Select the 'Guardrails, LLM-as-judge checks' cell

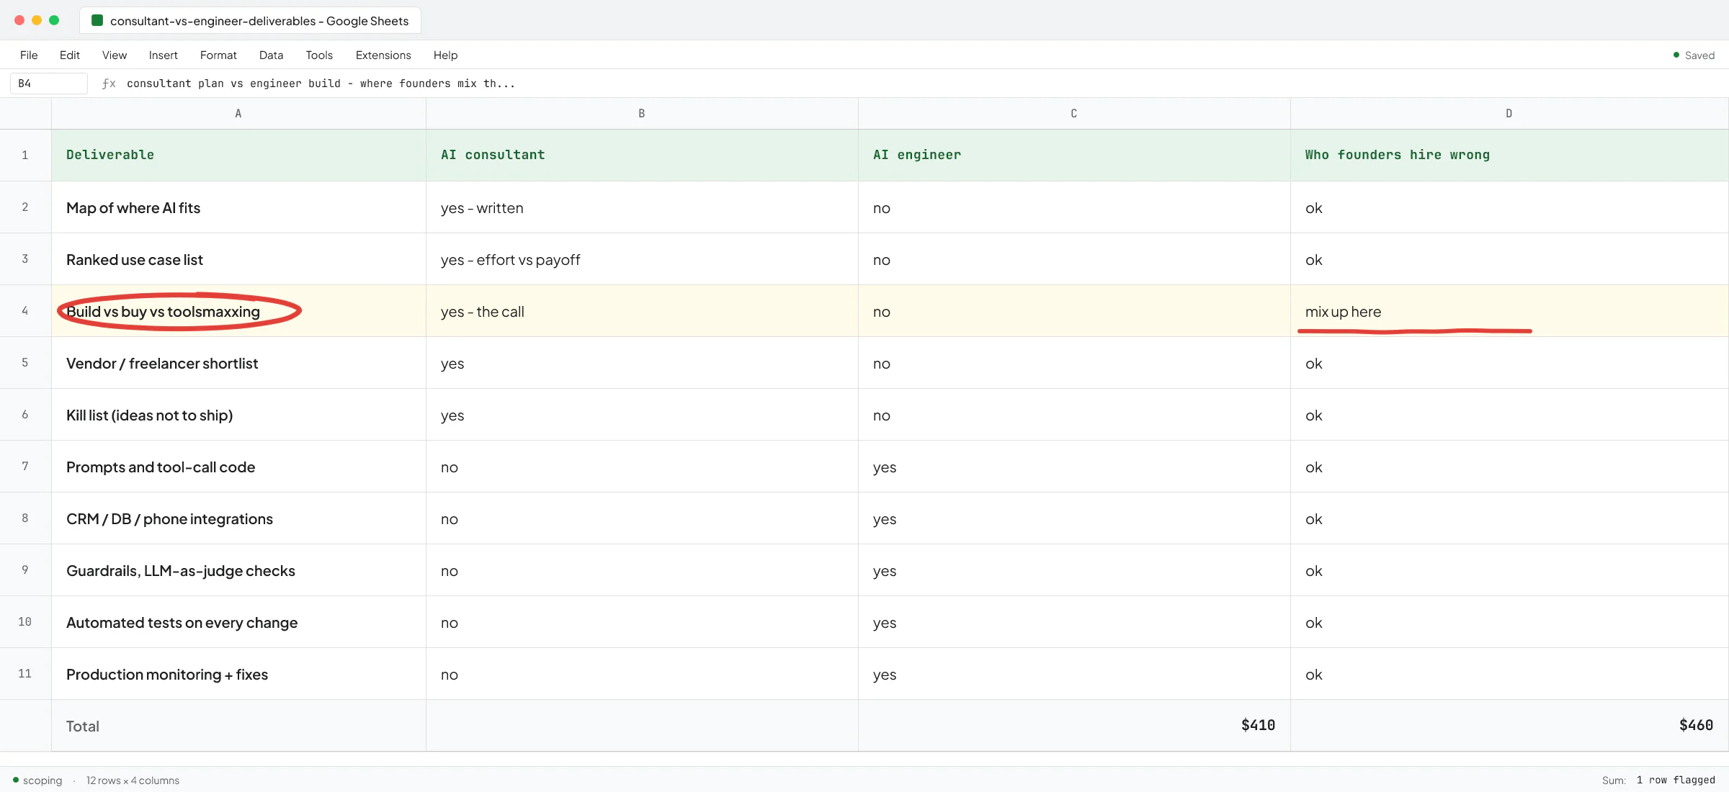click(x=238, y=570)
